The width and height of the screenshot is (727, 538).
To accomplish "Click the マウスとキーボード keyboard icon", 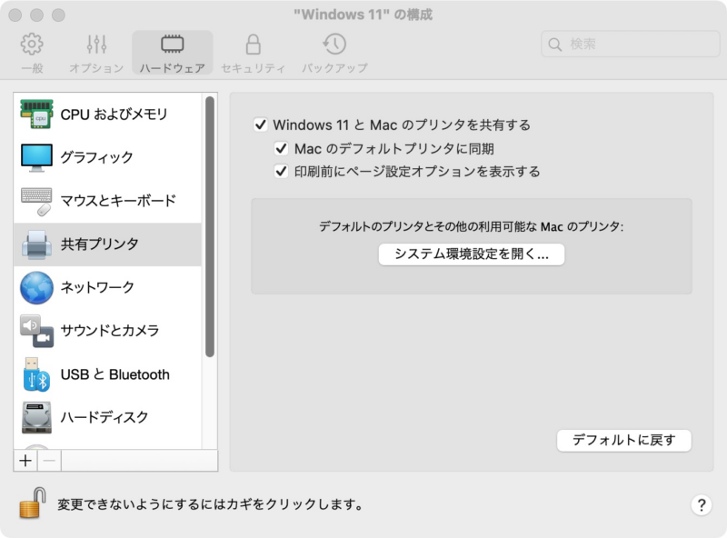I will 36,201.
